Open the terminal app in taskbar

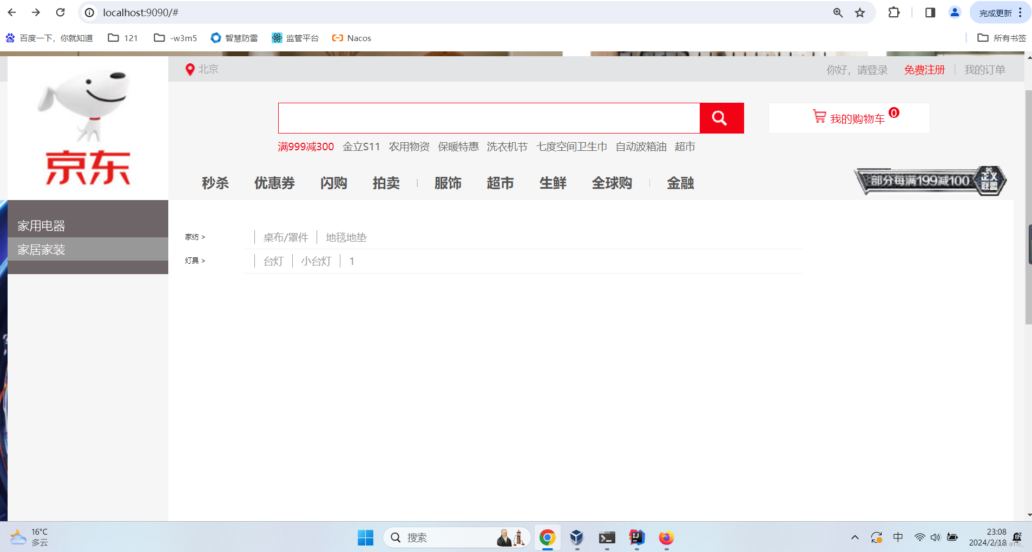pyautogui.click(x=607, y=537)
